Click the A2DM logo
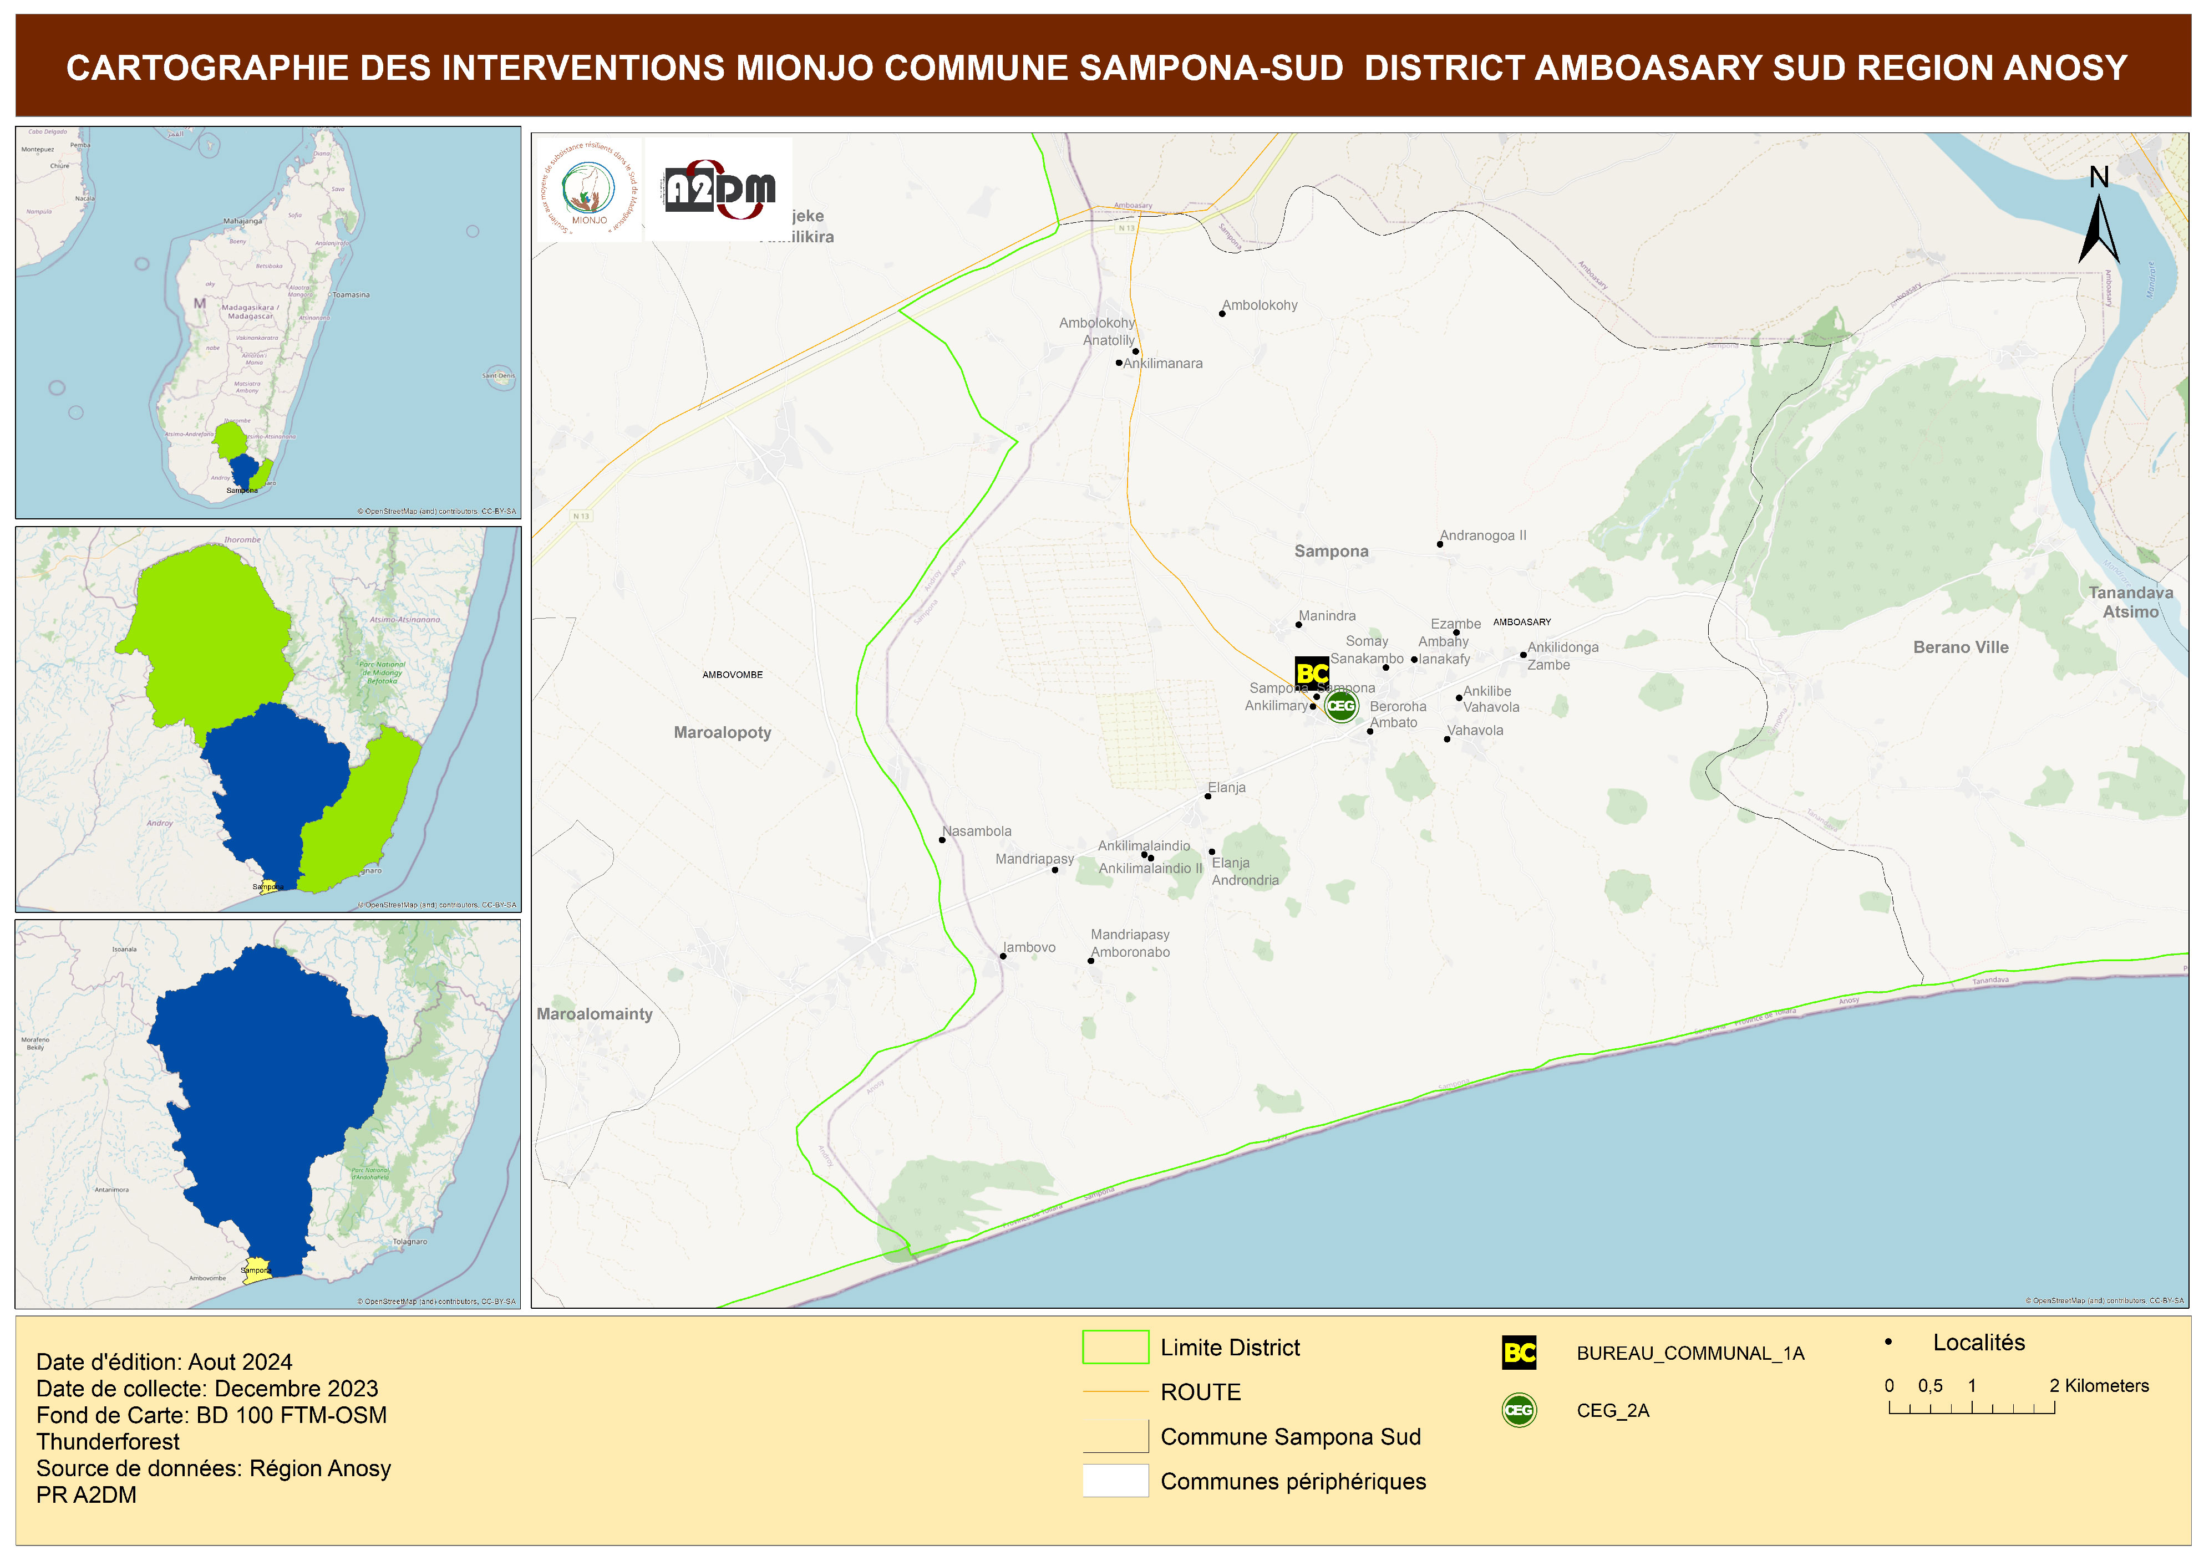 pyautogui.click(x=719, y=189)
